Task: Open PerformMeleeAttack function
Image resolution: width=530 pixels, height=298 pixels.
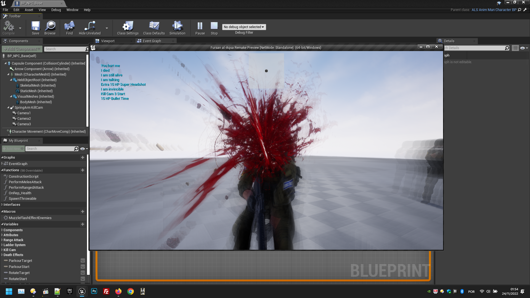Action: (25, 182)
